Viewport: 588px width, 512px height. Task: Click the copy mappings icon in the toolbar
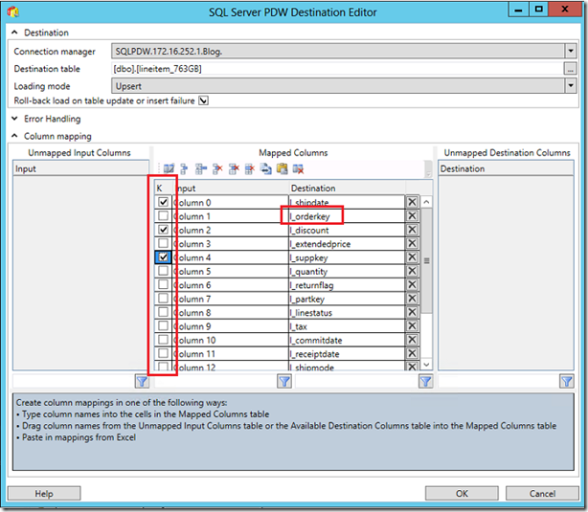[x=266, y=168]
